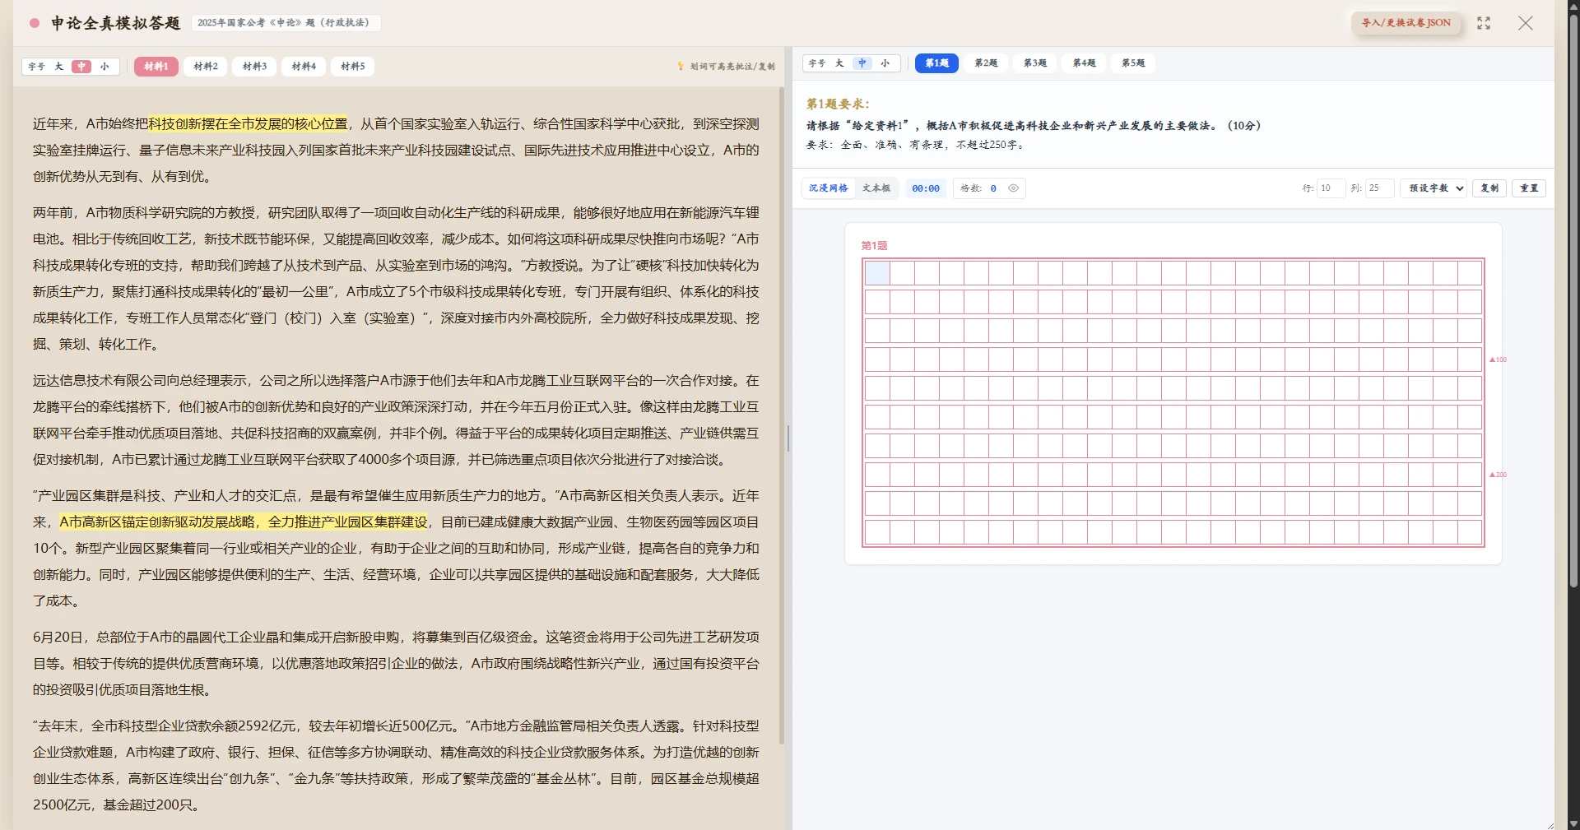Select the 第3题 tab
Image resolution: width=1580 pixels, height=830 pixels.
(1035, 63)
